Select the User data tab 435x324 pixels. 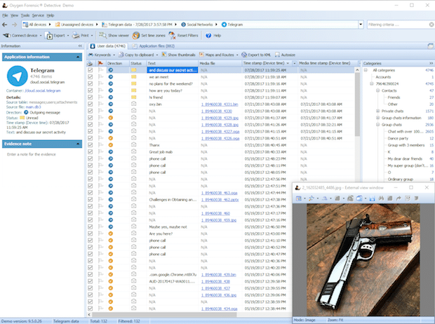coord(108,46)
